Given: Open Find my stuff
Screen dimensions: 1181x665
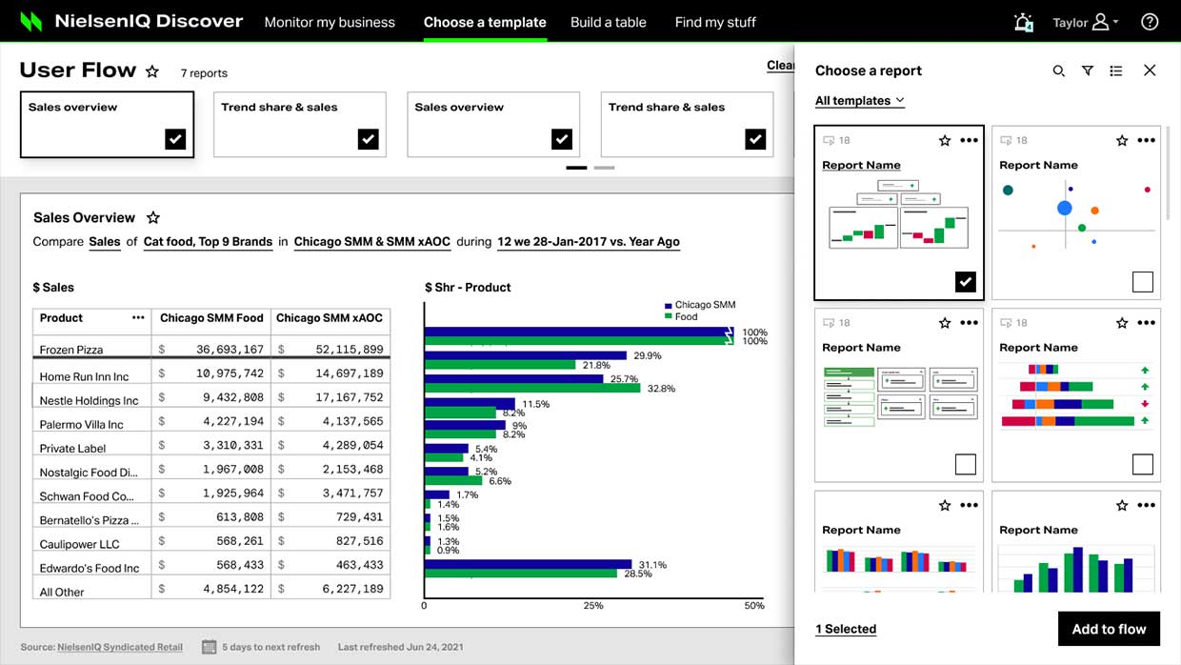Looking at the screenshot, I should coord(715,22).
